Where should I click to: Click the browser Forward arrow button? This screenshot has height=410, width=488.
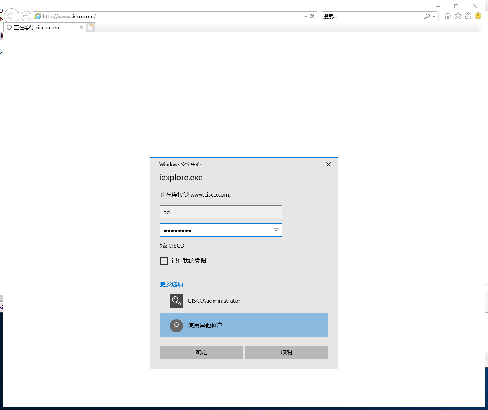[x=26, y=16]
